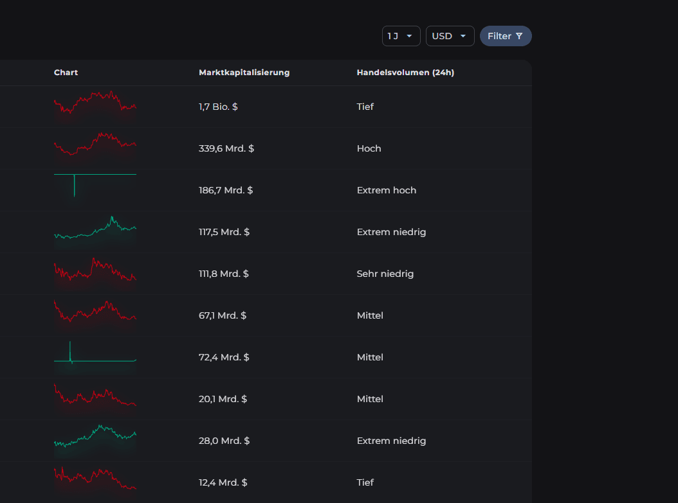View the red chart in 111,8 Mrd. $ row

(x=95, y=270)
